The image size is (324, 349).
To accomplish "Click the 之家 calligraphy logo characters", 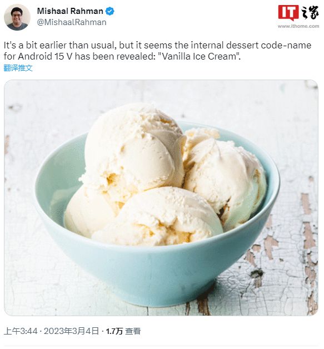I will pos(310,13).
